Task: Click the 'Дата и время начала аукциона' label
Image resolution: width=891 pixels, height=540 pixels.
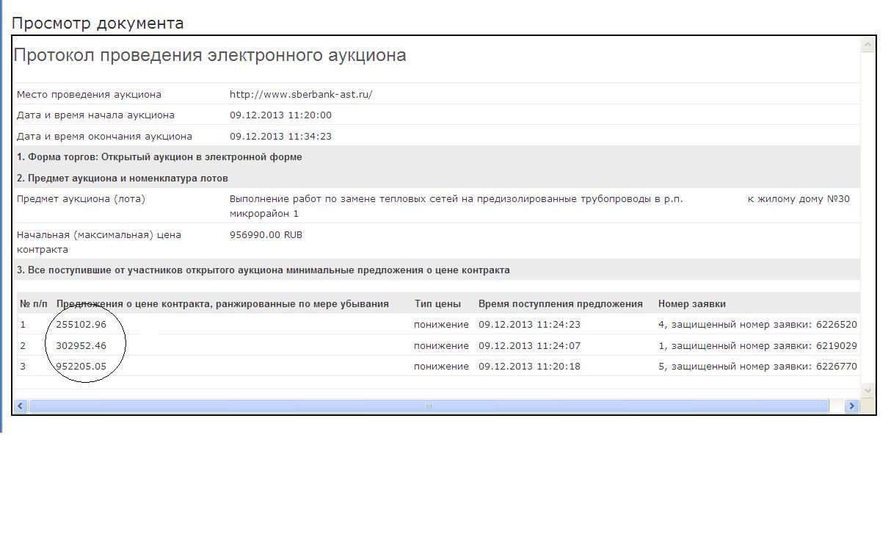Action: [95, 115]
